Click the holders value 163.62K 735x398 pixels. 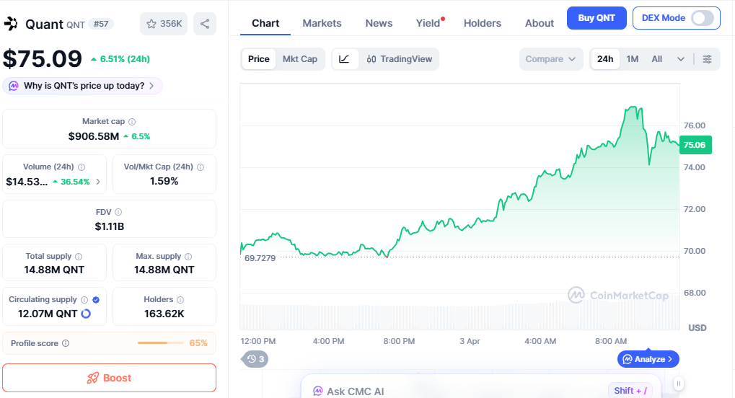click(164, 314)
